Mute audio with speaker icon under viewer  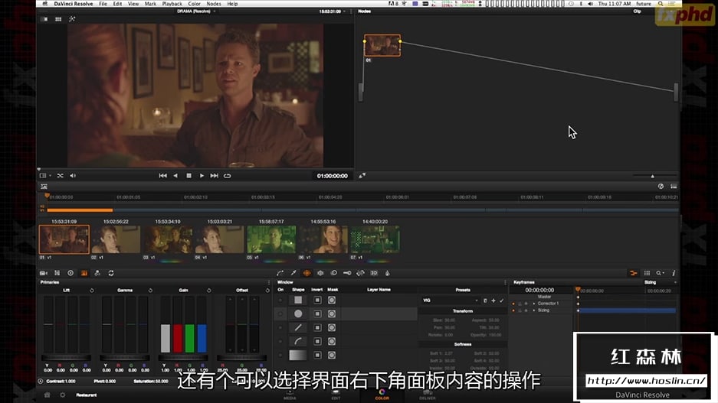point(73,176)
